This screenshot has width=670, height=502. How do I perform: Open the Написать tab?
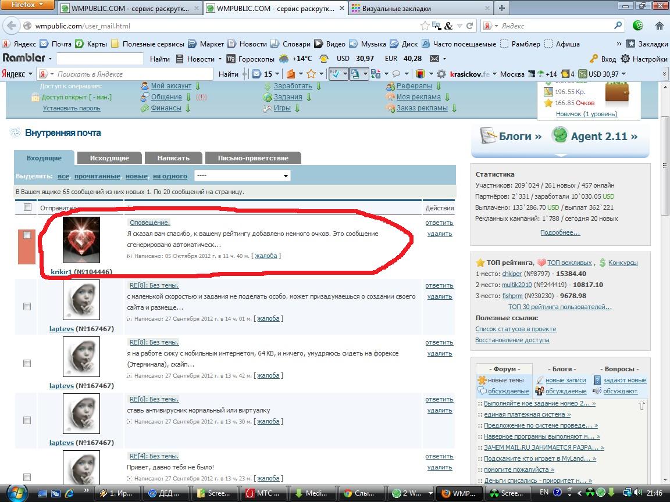click(173, 158)
